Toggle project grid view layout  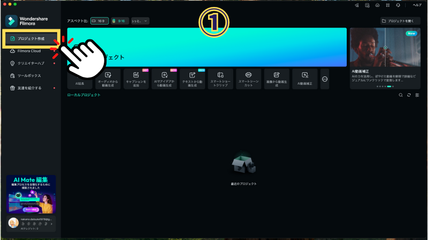click(x=417, y=95)
